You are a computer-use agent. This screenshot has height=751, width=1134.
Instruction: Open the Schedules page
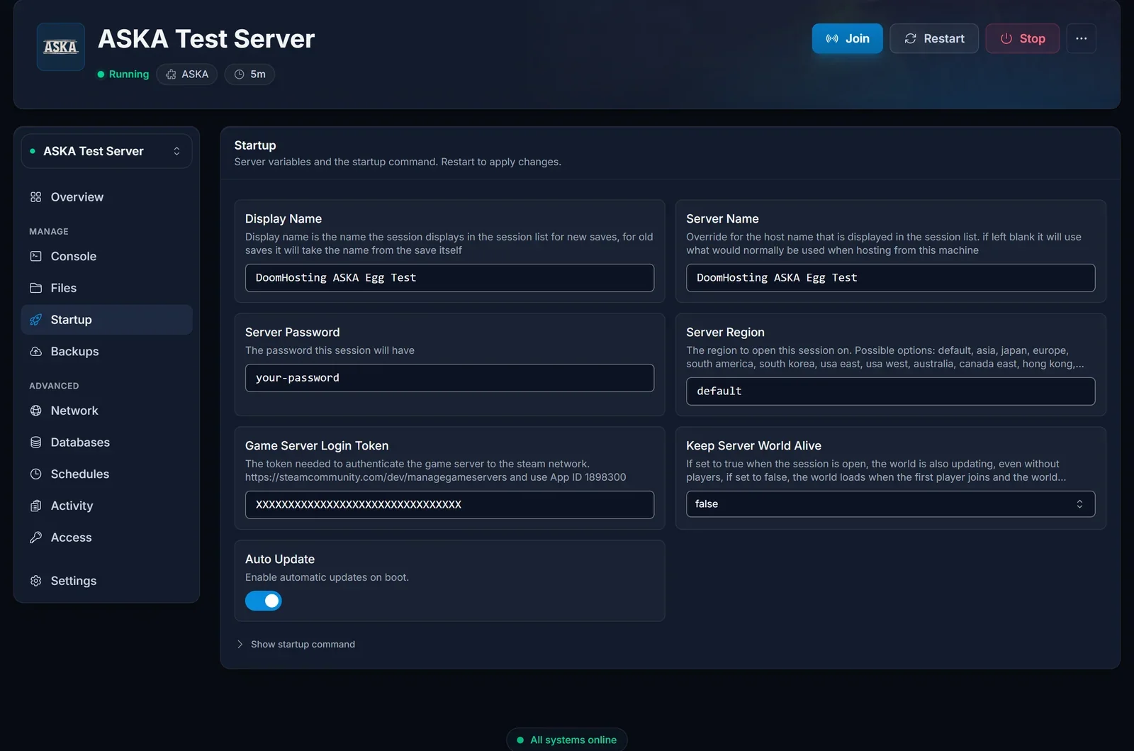pyautogui.click(x=106, y=474)
